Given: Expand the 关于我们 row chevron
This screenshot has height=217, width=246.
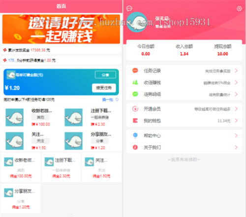Looking at the screenshot, I should pos(236,147).
